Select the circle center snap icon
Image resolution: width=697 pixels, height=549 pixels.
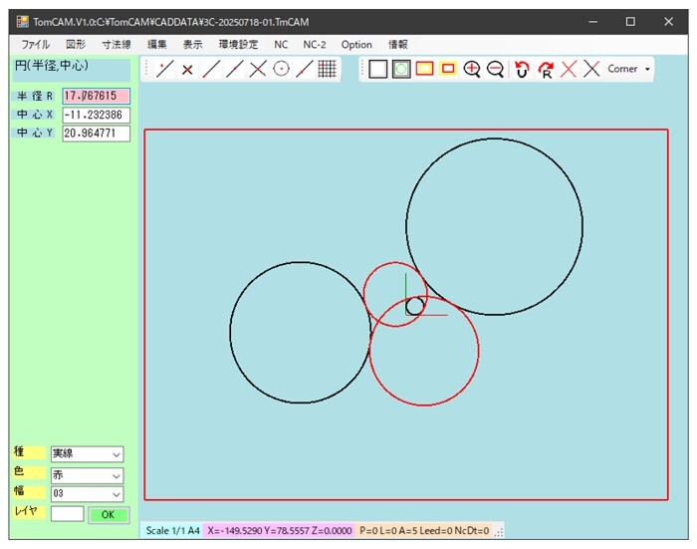(282, 69)
